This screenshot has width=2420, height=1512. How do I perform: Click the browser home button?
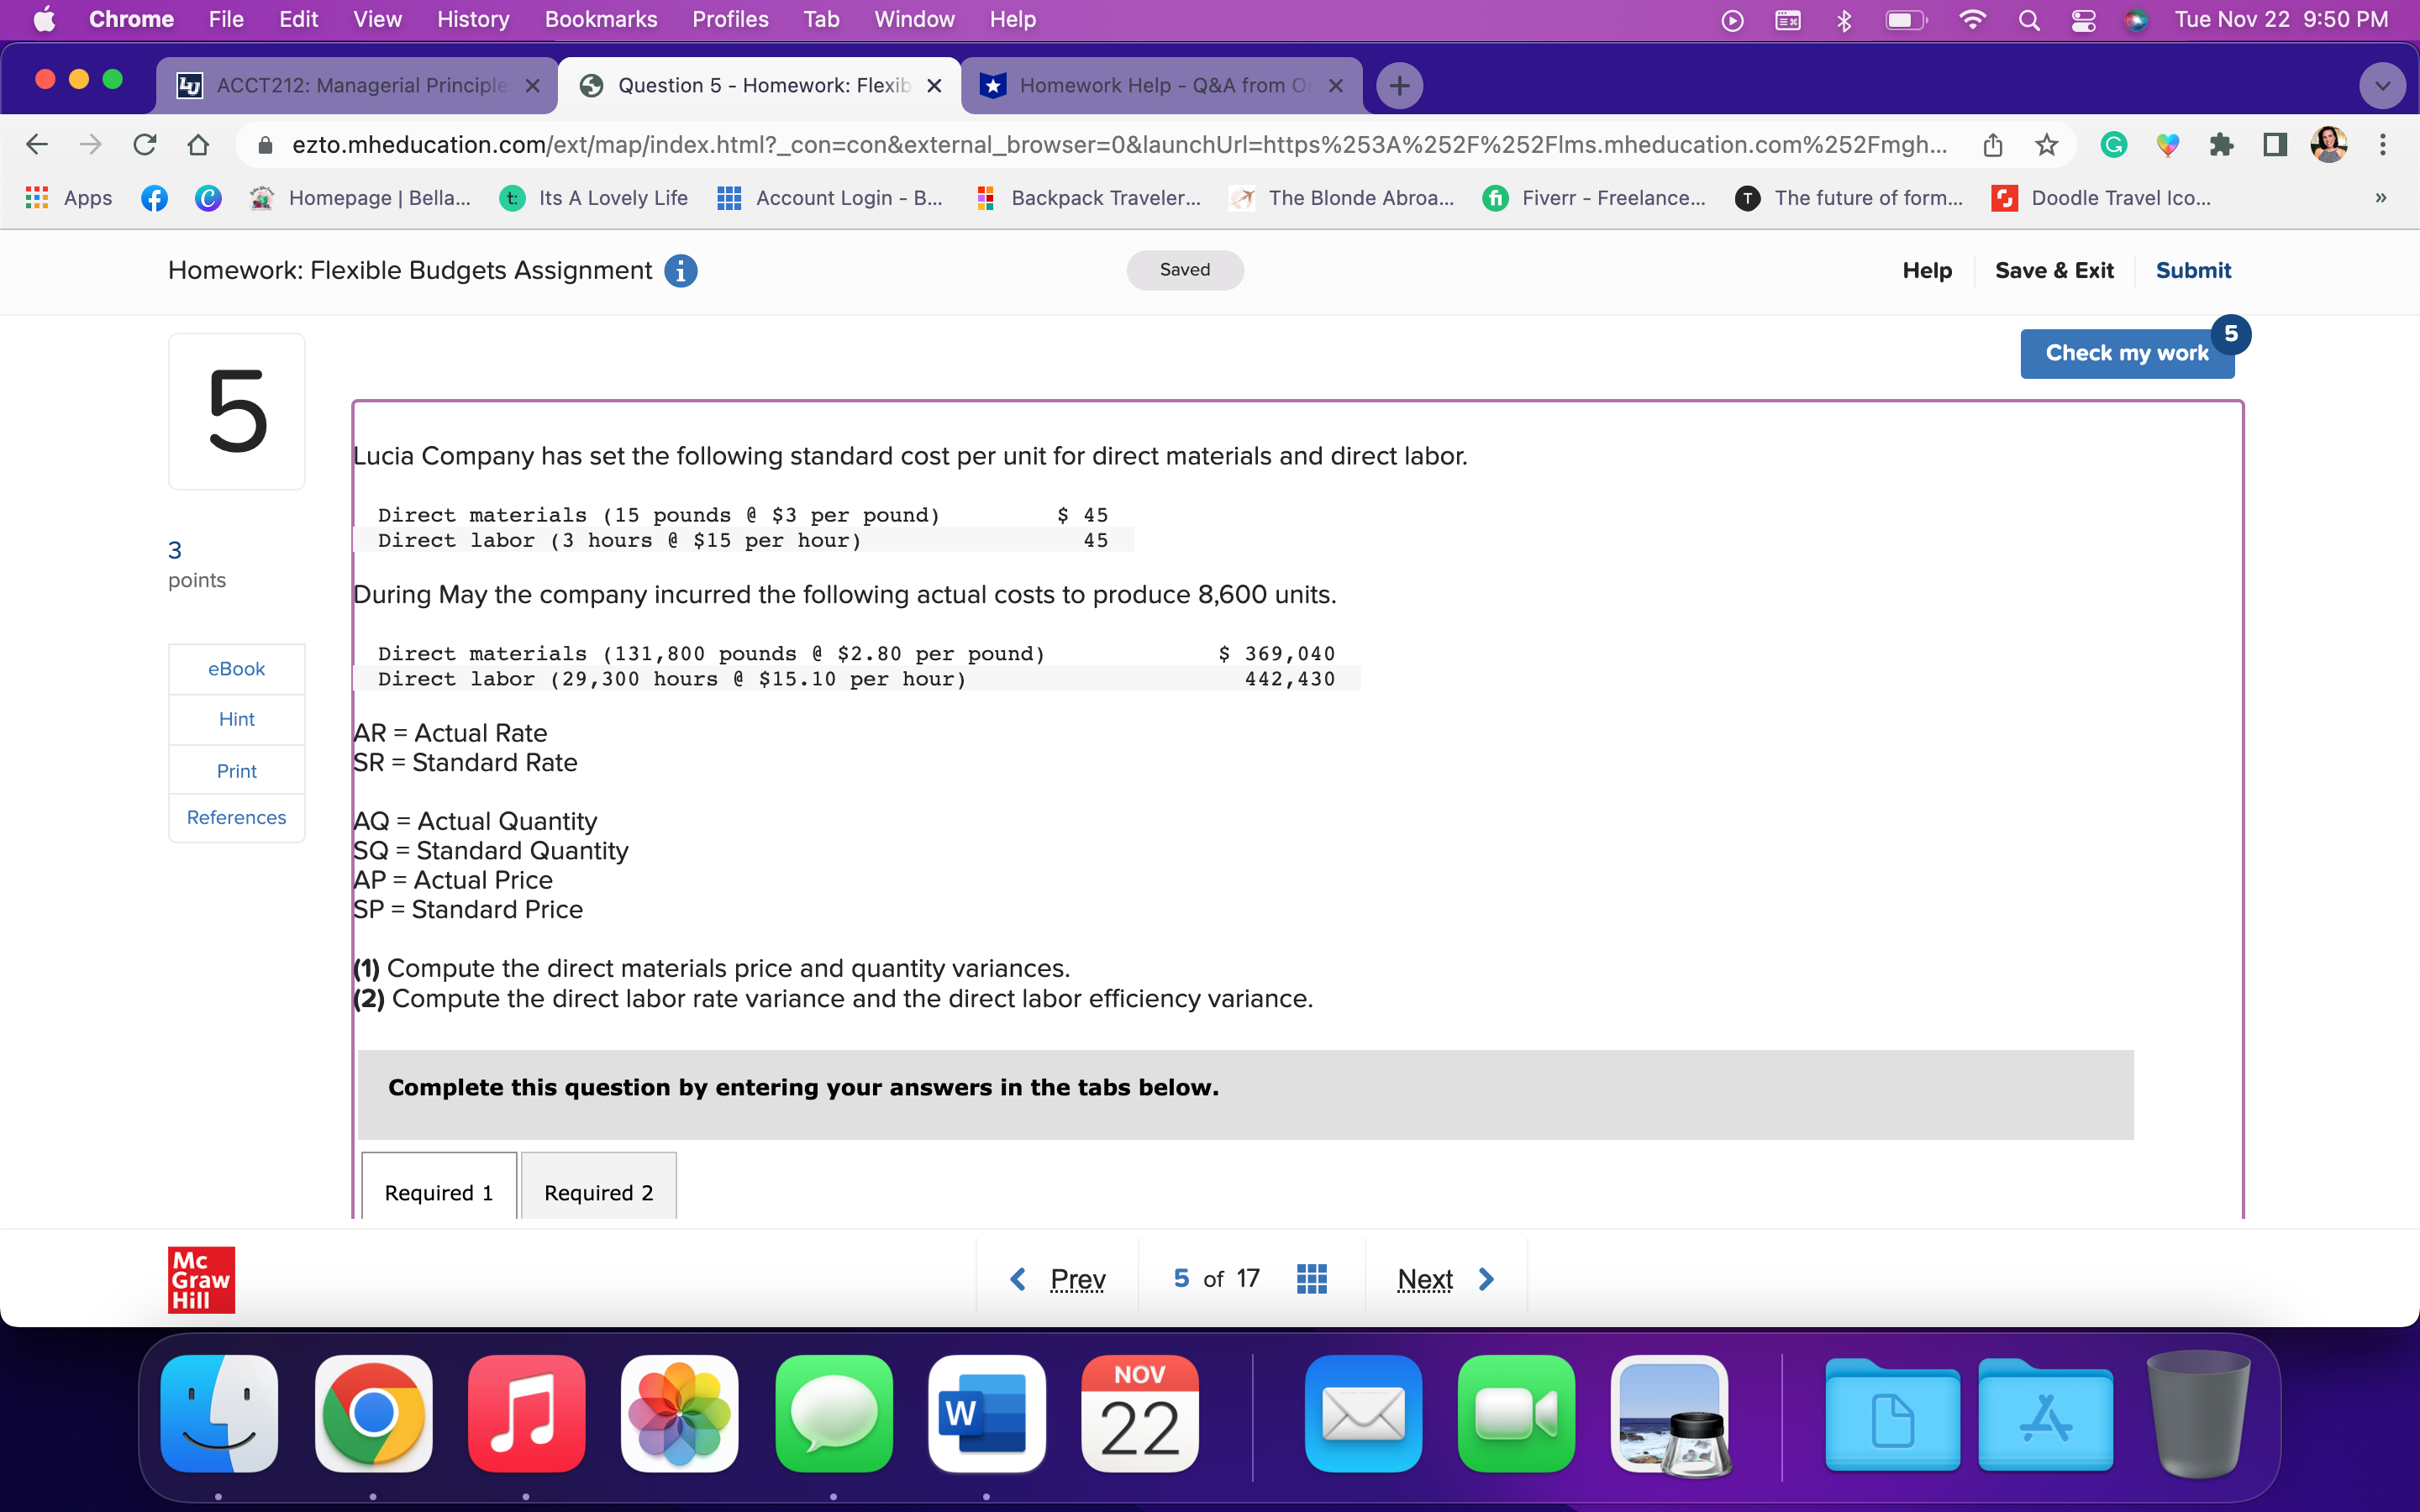pos(197,144)
